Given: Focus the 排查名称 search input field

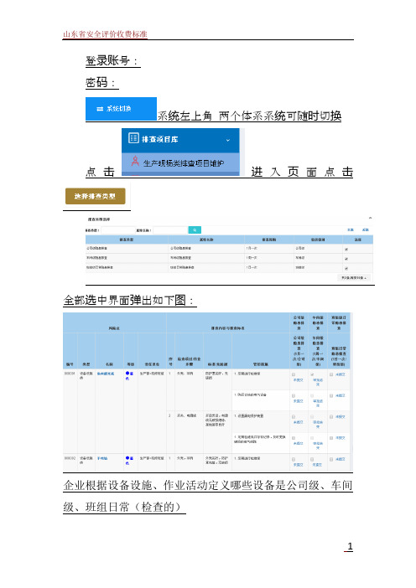Looking at the screenshot, I should click(x=169, y=230).
